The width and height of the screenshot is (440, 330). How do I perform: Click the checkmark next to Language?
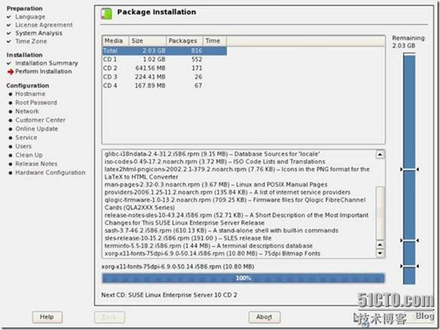click(x=9, y=17)
